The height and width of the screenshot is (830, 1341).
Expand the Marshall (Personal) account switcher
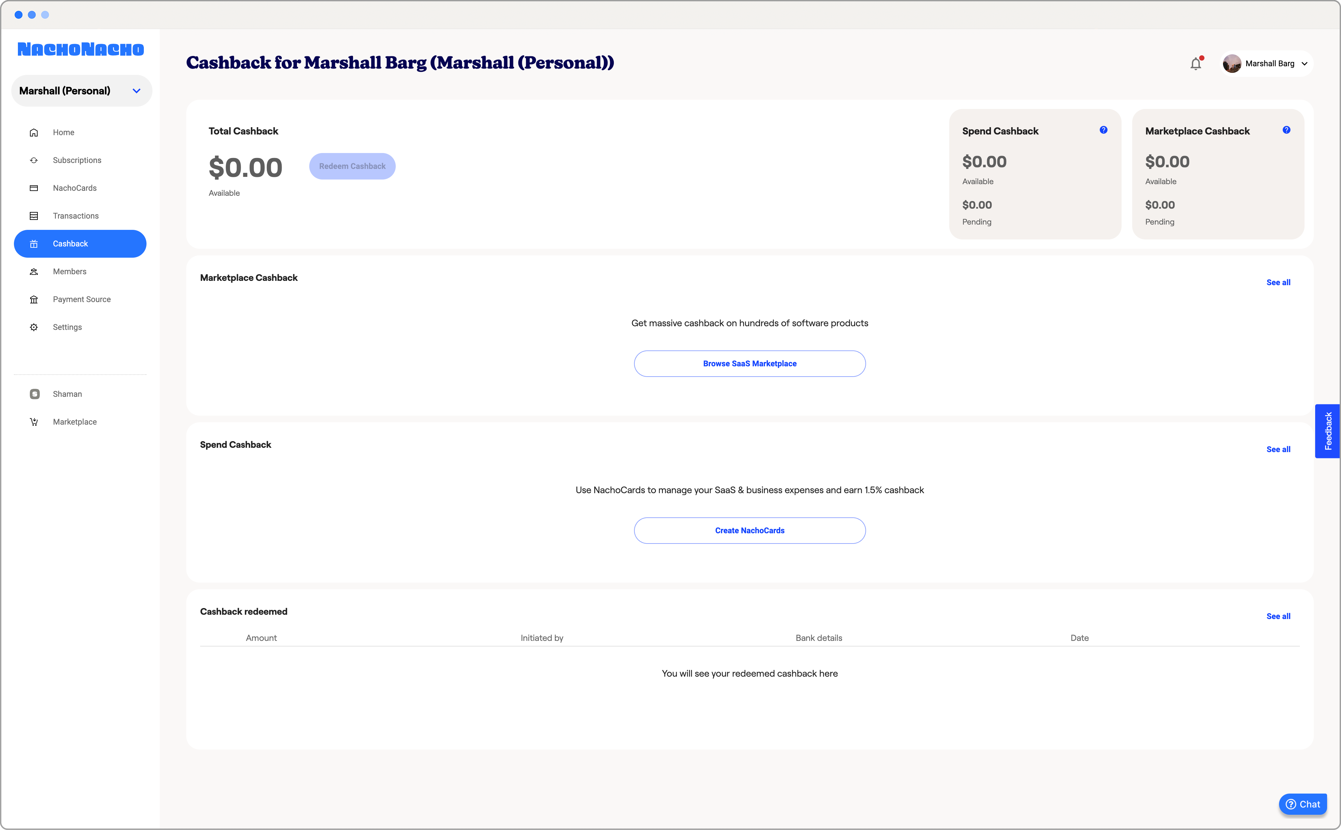(x=81, y=90)
